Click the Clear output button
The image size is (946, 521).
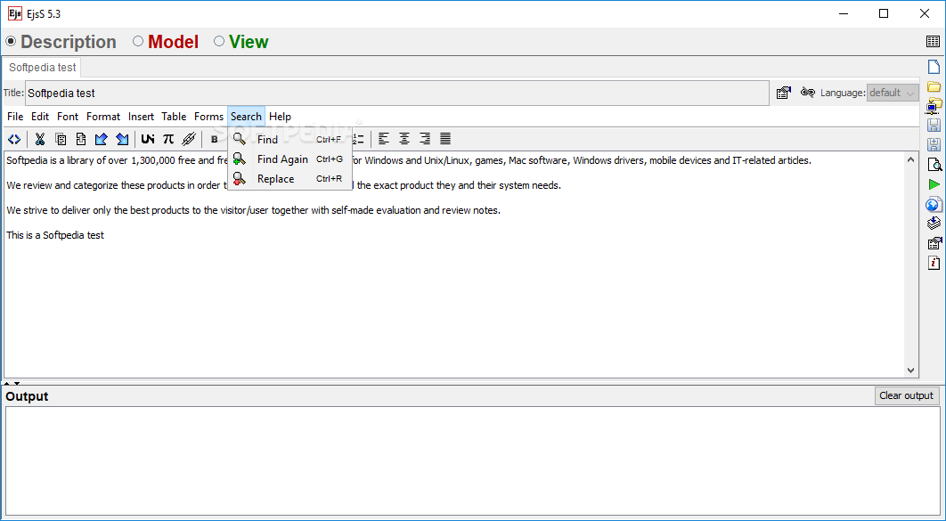click(906, 395)
